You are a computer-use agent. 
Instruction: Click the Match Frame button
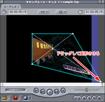99,98
